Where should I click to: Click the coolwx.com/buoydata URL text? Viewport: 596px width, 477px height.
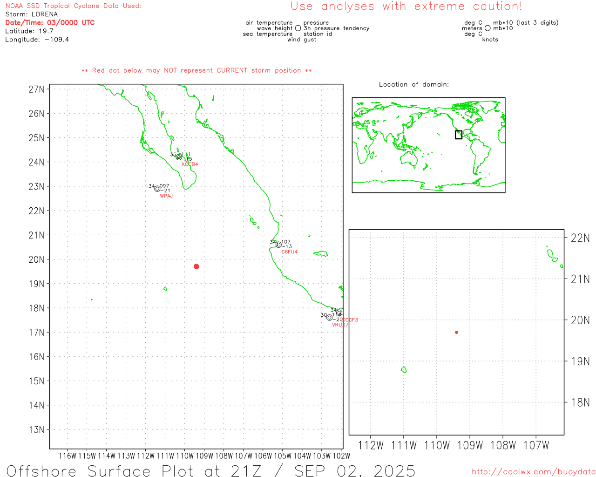tap(534, 472)
